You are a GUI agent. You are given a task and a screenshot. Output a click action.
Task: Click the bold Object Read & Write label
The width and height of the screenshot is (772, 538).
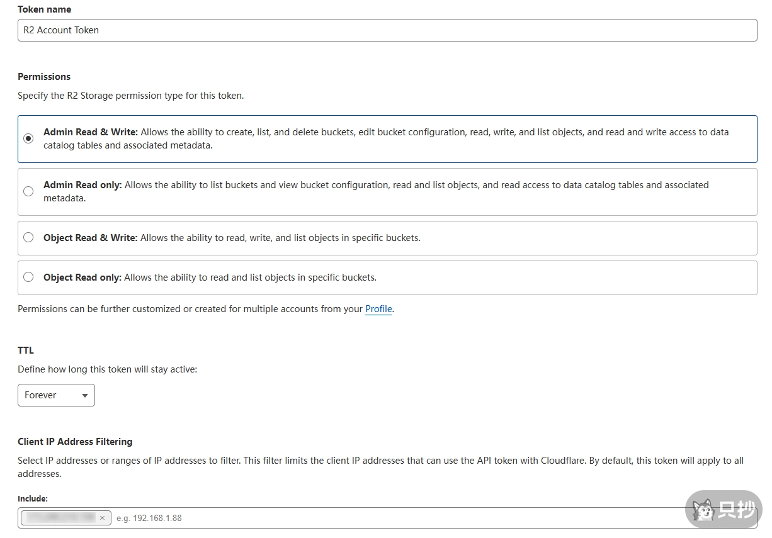90,238
